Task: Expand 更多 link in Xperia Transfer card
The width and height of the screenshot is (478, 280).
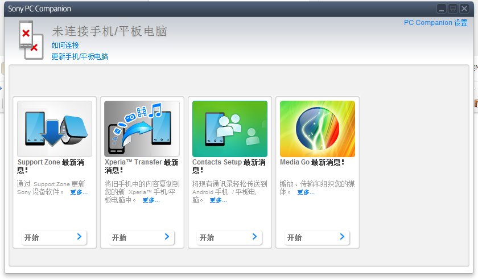Action: tap(151, 200)
